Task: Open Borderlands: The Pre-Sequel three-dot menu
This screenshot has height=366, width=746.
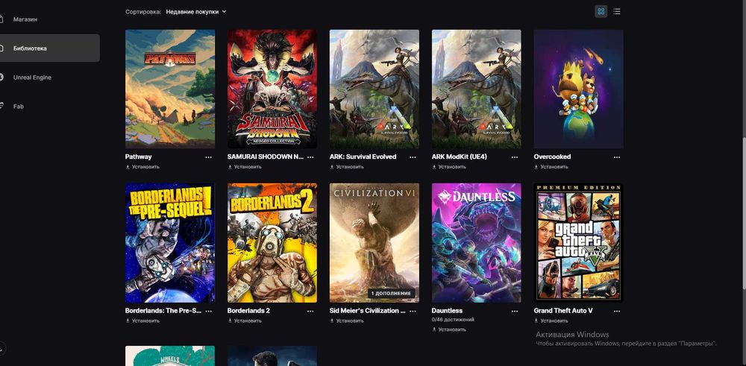Action: 208,311
